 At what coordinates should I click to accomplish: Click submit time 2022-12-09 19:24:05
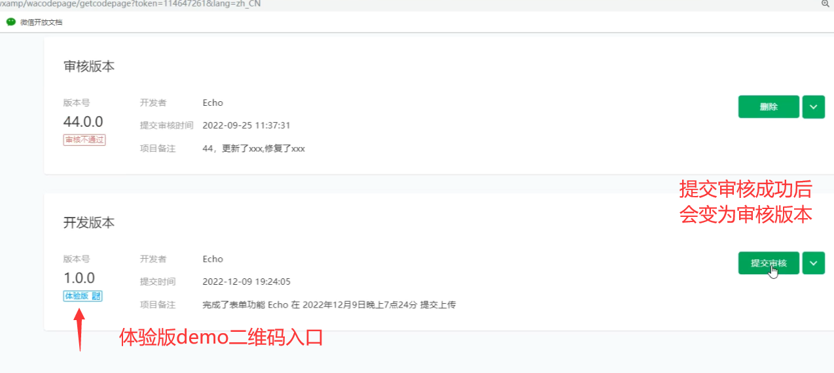coord(246,282)
